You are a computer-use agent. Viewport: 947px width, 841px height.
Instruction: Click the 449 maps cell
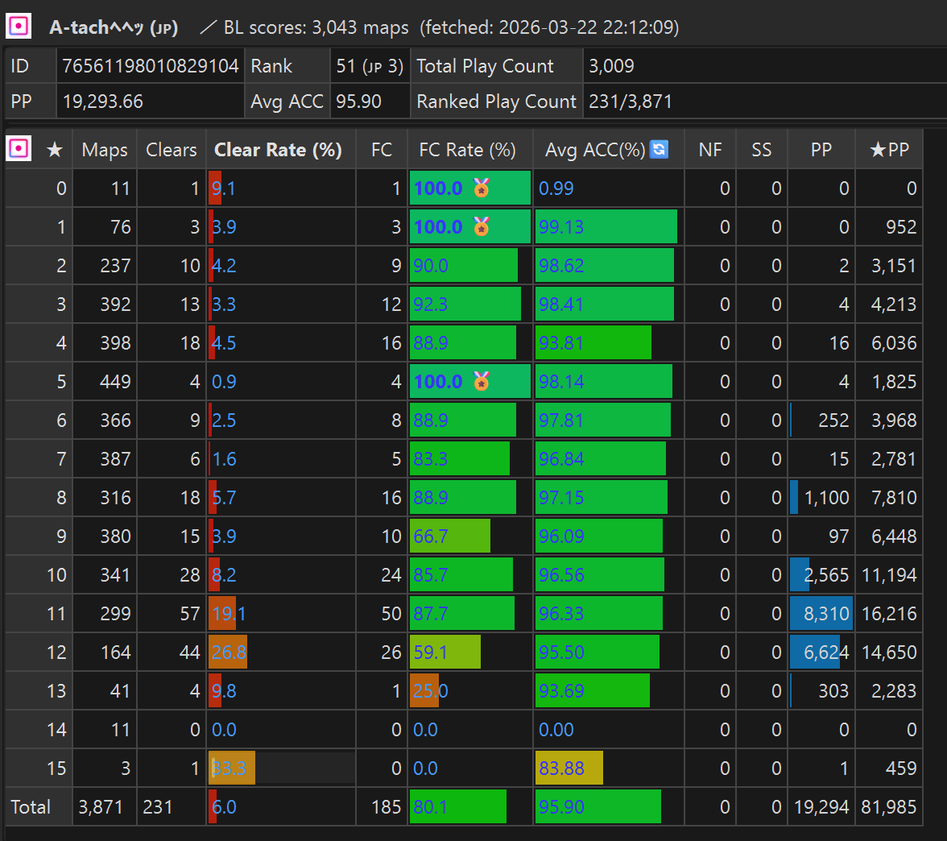105,381
